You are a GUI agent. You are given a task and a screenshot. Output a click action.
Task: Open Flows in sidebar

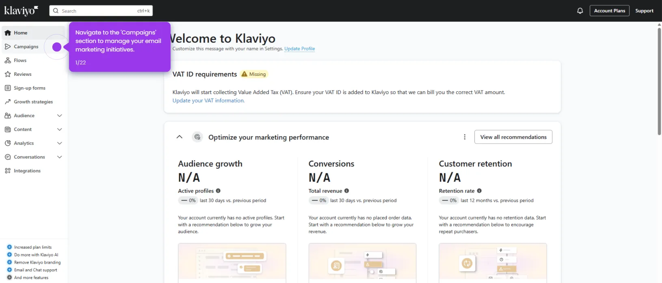pyautogui.click(x=33, y=60)
